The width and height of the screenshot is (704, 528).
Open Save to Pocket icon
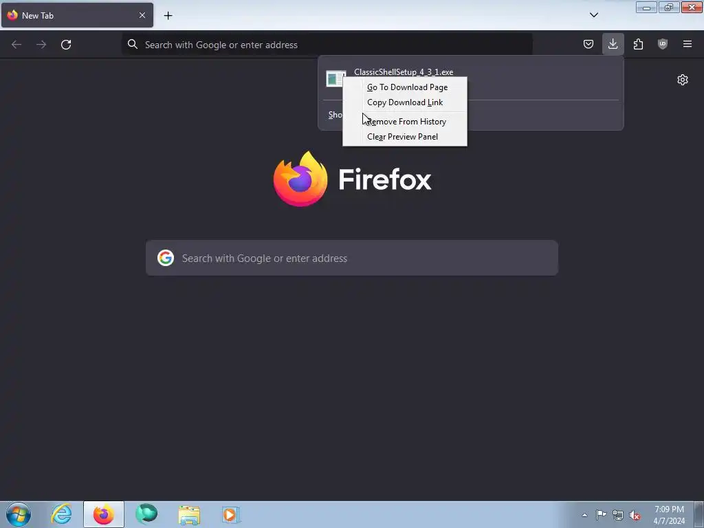pos(588,44)
